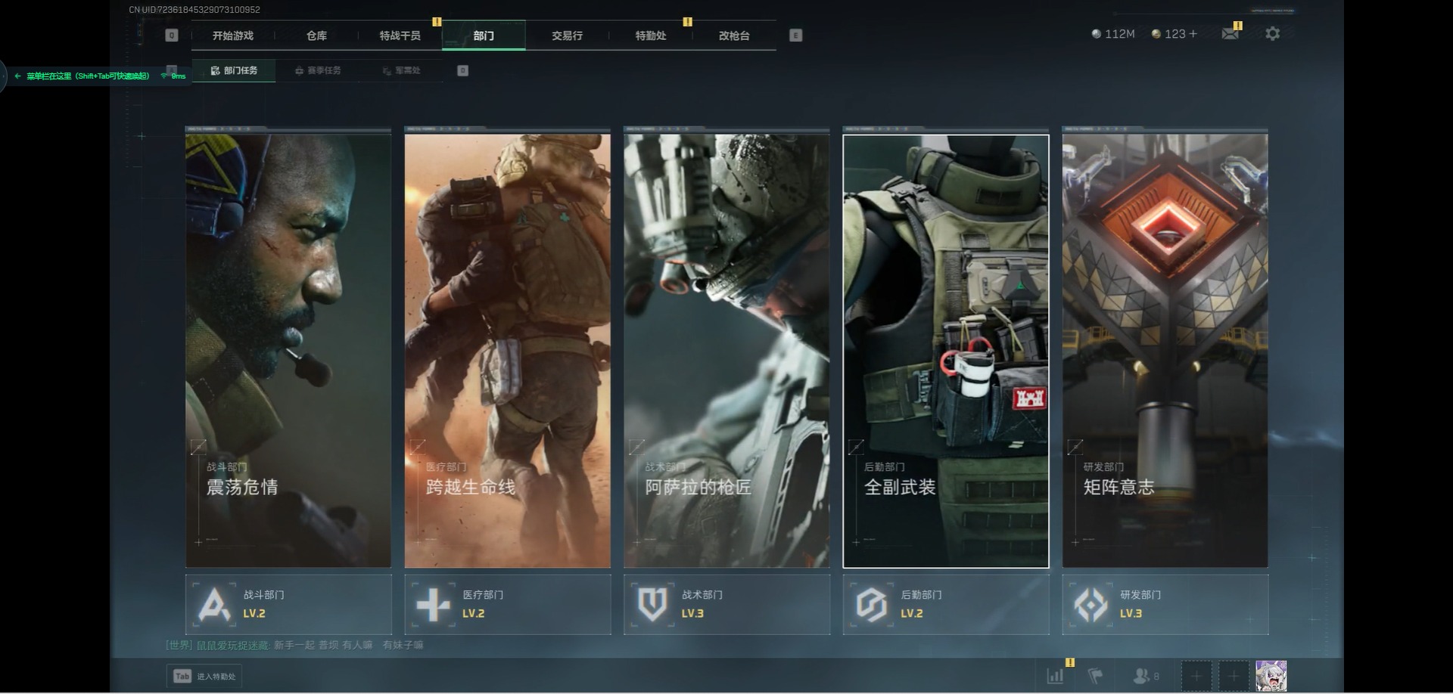Click the 菜单栏在这里 overlay hint text

pos(88,76)
